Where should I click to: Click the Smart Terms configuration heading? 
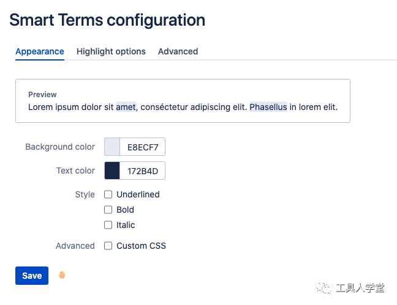[x=107, y=20]
